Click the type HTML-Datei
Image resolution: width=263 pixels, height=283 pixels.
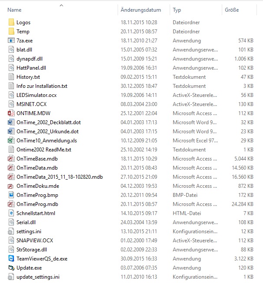187,213
